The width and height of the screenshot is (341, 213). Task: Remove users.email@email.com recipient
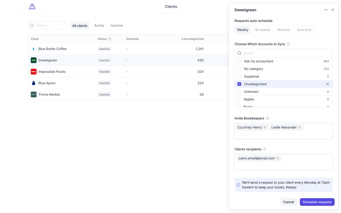(x=278, y=158)
